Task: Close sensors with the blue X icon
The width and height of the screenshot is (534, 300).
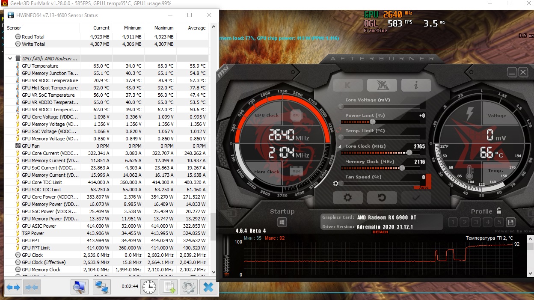Action: [208, 287]
